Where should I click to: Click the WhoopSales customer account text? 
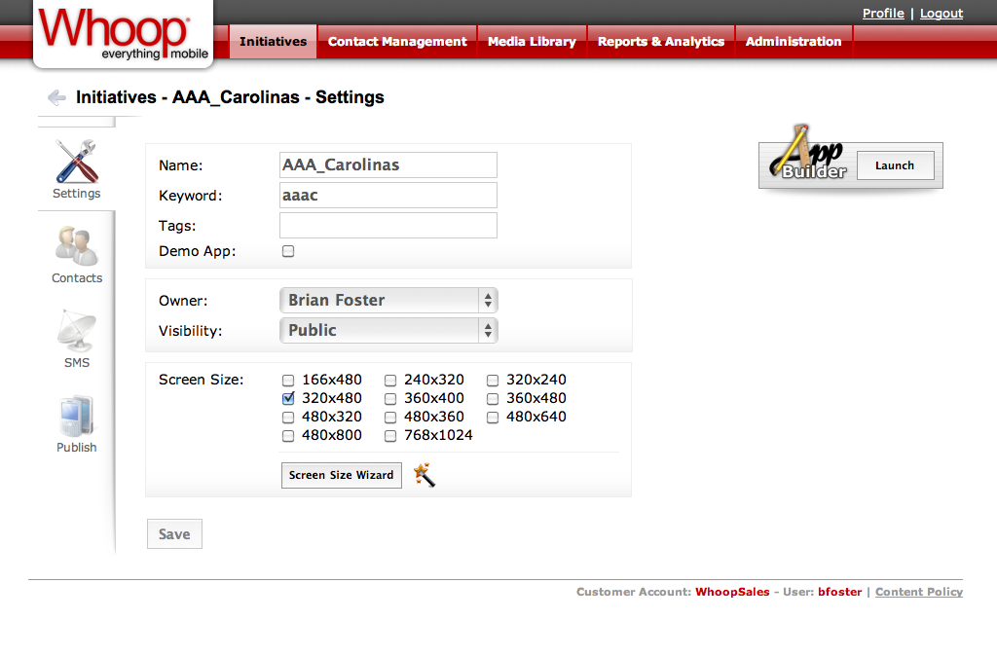[732, 592]
